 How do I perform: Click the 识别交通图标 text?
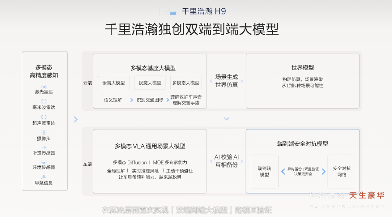(150, 100)
